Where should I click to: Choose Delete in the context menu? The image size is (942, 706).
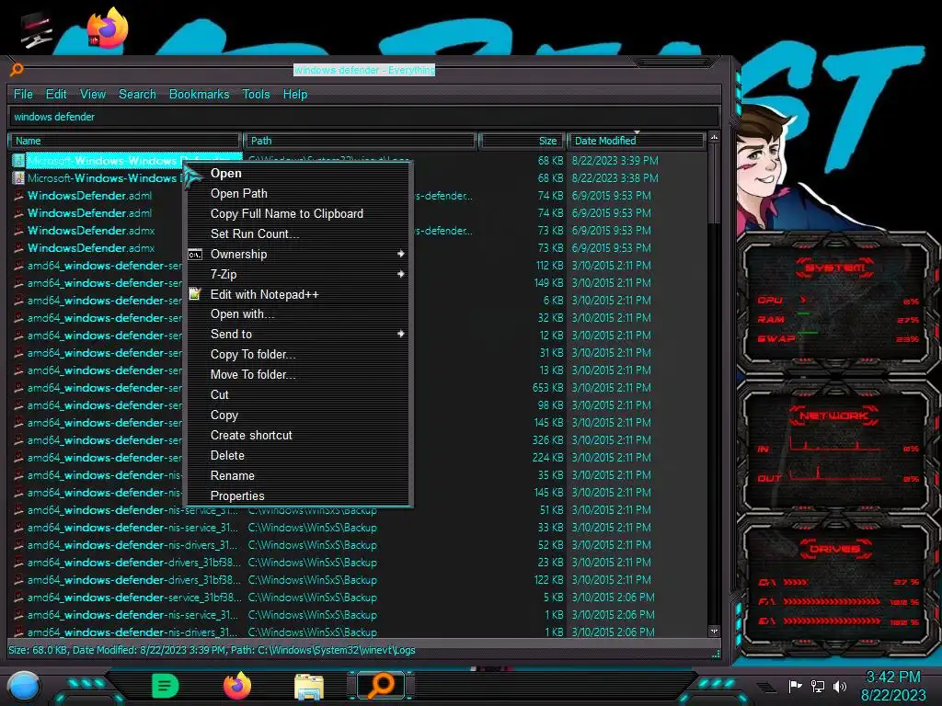[298, 455]
